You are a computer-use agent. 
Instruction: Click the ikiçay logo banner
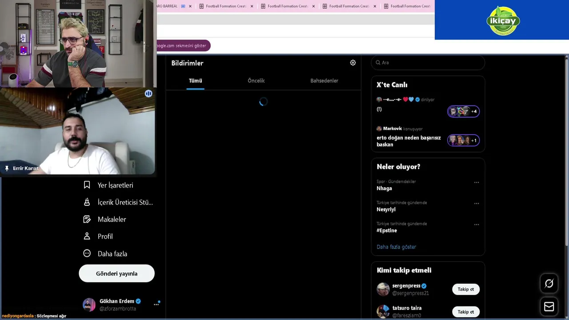click(502, 20)
